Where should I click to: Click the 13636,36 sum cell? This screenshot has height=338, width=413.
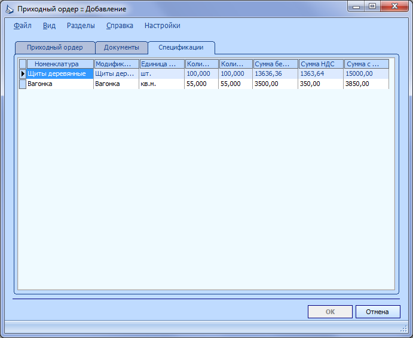click(276, 73)
